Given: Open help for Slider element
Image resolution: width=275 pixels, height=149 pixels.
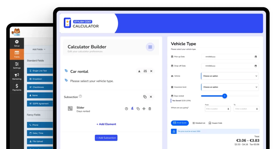Looking at the screenshot, I should [x=126, y=109].
